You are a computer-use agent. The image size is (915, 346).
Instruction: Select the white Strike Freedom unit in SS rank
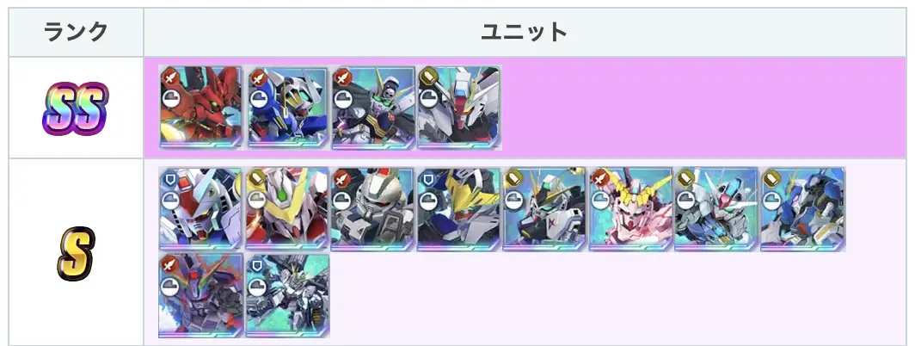pos(459,108)
